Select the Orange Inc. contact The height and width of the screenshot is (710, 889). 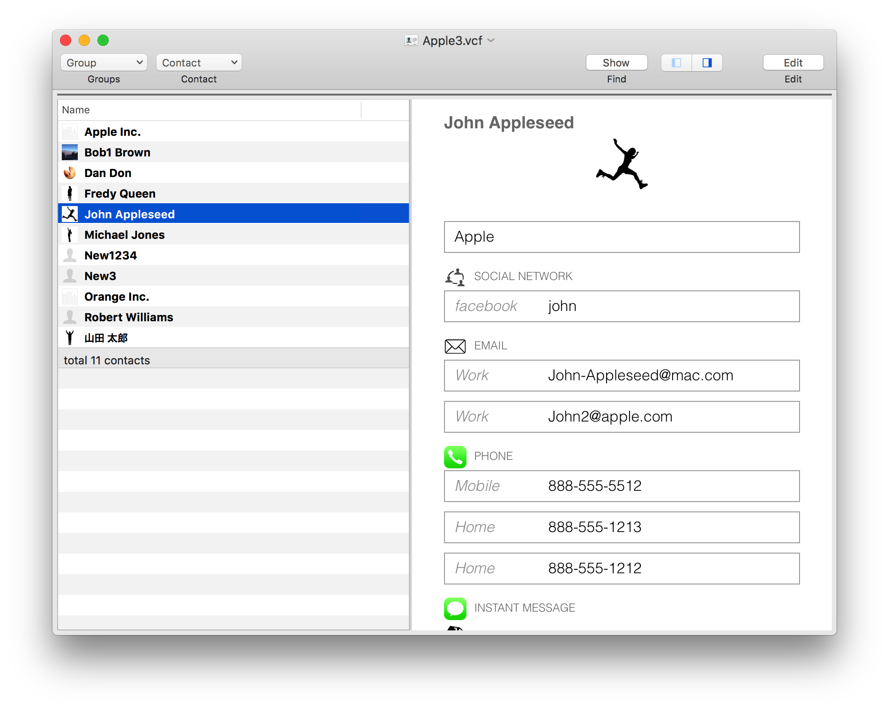(x=233, y=296)
